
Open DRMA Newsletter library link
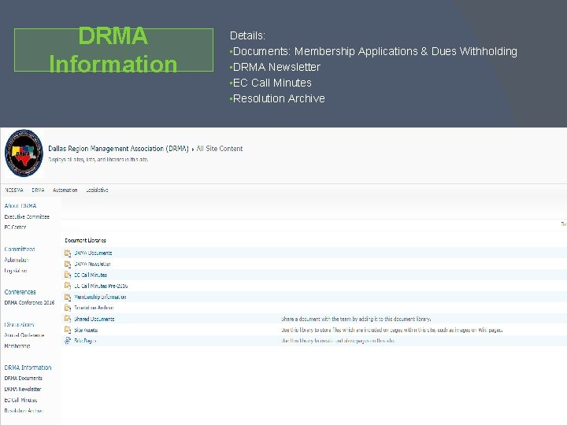(93, 264)
